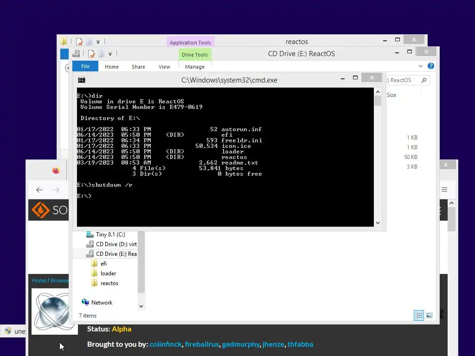Click the 3 KB size cell
Image resolution: width=475 pixels, height=356 pixels.
[412, 166]
